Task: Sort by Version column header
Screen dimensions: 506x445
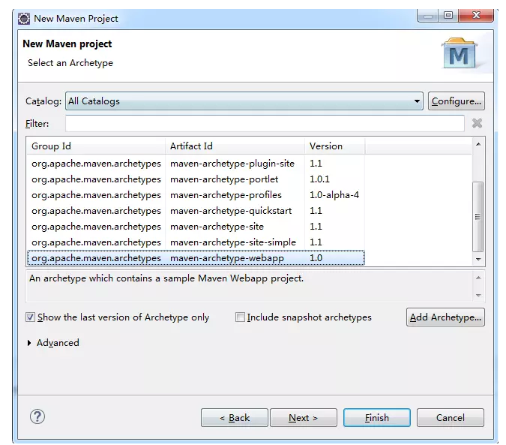Action: point(334,146)
